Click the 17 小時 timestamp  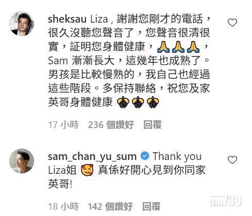click(63, 124)
